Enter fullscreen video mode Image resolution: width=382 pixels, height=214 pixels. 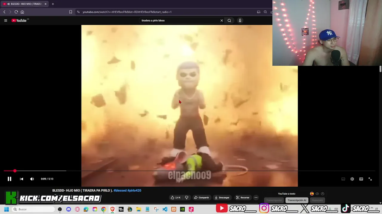pyautogui.click(x=370, y=179)
